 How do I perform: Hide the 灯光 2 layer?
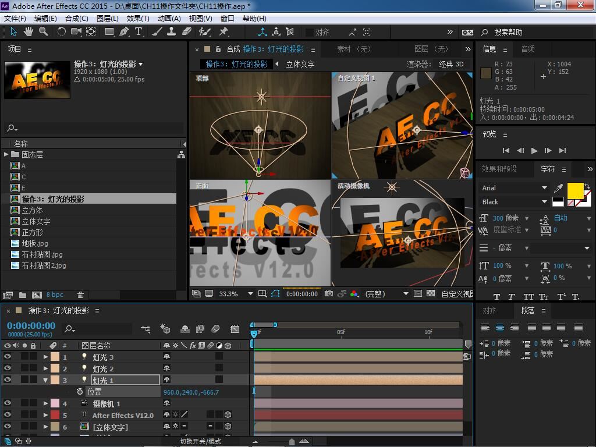tap(7, 368)
